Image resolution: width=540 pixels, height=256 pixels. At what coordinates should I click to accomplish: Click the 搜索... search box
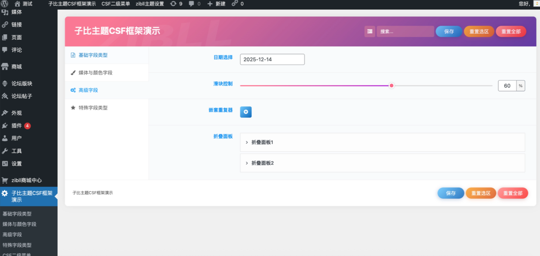(x=405, y=31)
